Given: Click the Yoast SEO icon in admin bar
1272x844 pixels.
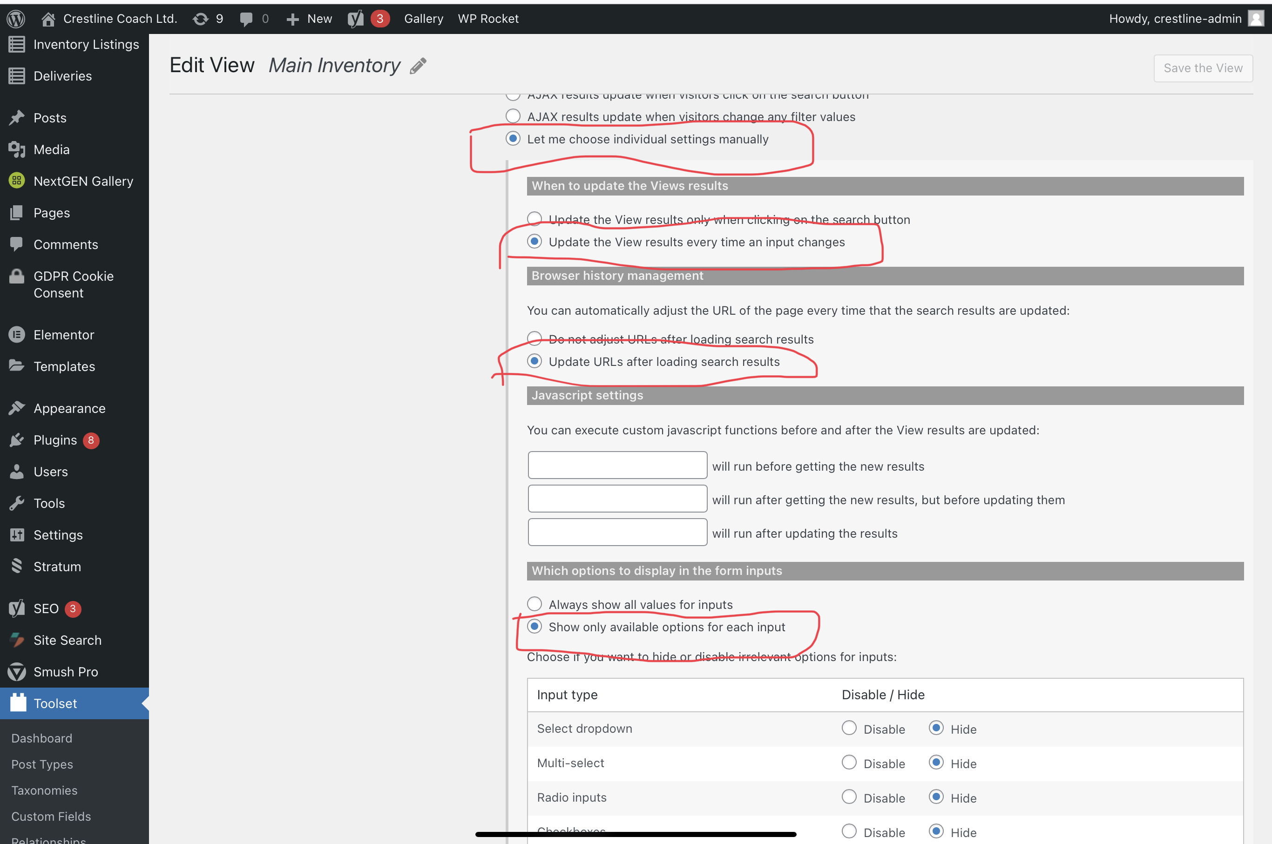Looking at the screenshot, I should pyautogui.click(x=356, y=19).
